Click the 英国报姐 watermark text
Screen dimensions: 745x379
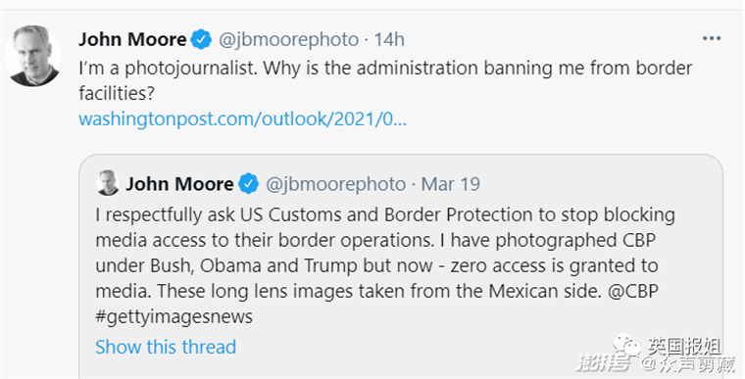tap(683, 347)
